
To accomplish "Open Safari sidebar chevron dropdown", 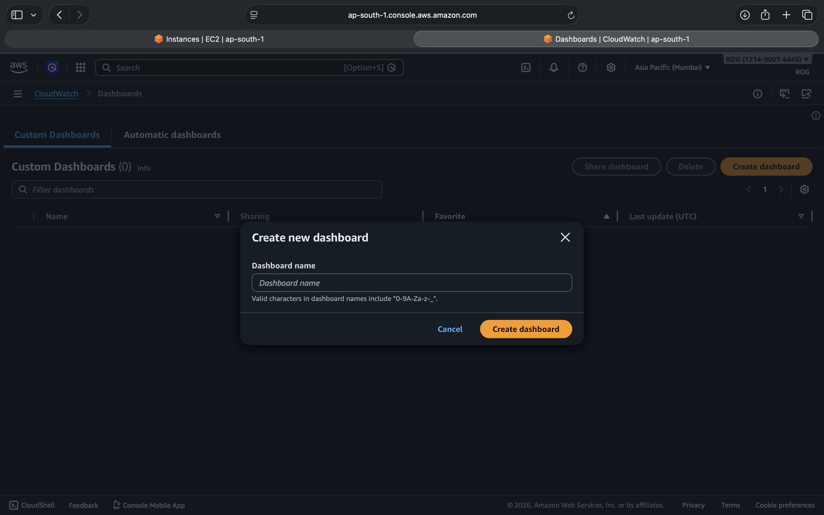I will (x=33, y=15).
